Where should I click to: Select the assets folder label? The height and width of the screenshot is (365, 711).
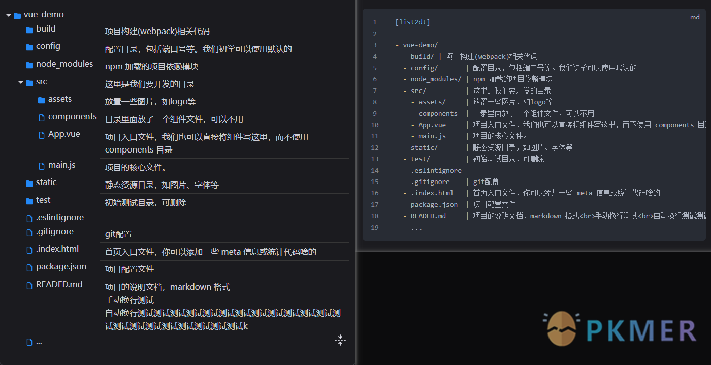point(60,99)
